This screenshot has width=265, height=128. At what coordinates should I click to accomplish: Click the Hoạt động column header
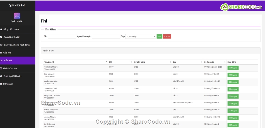click(242, 62)
